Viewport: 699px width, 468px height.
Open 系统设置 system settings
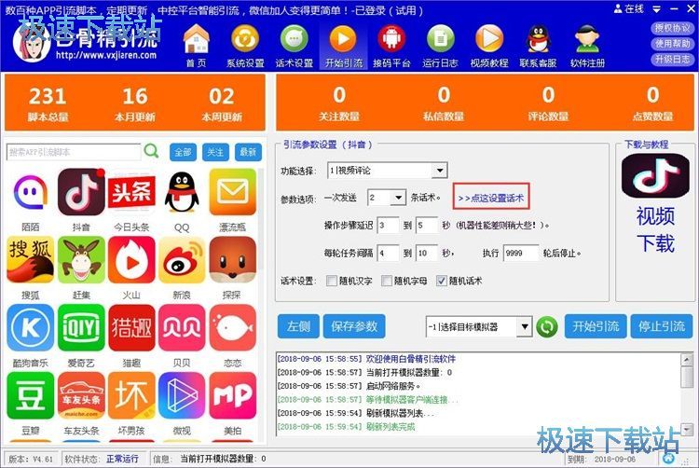pos(245,45)
